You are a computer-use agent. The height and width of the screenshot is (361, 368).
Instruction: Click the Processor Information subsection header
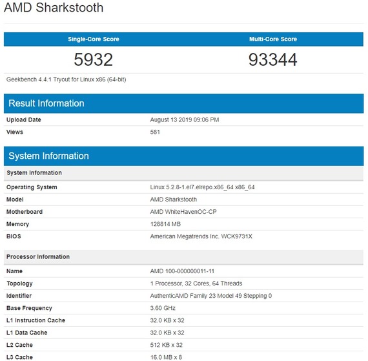[184, 257]
